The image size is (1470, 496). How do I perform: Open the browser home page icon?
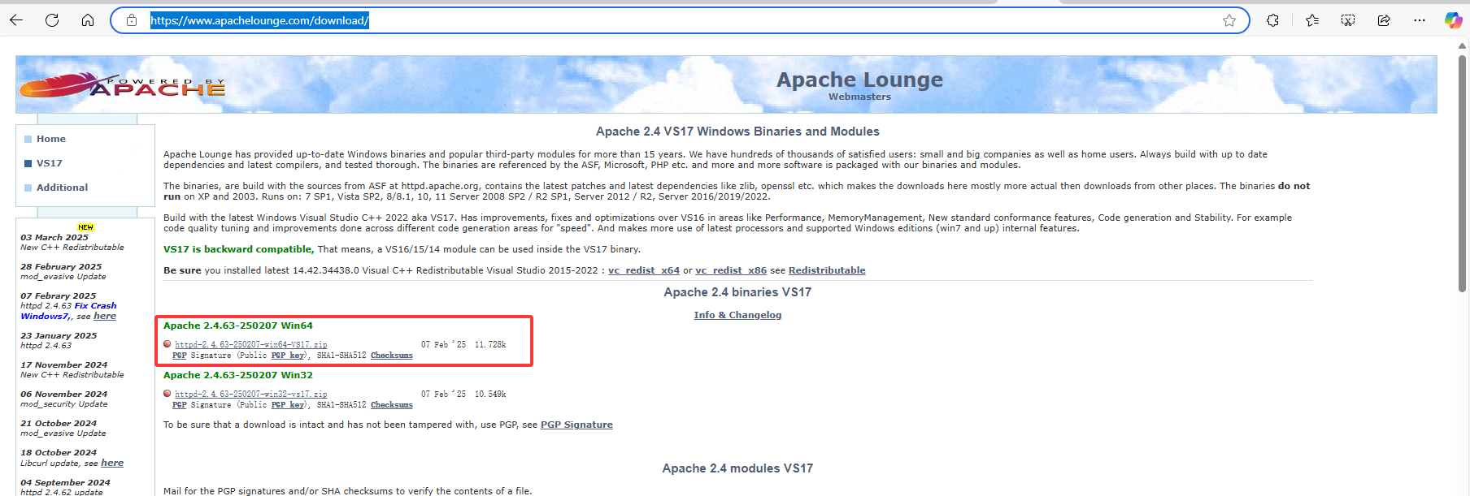(x=88, y=20)
